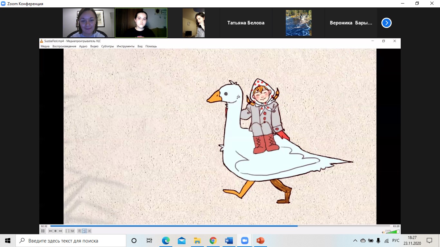Open Microsoft Edge from taskbar
440x247 pixels.
pyautogui.click(x=166, y=241)
